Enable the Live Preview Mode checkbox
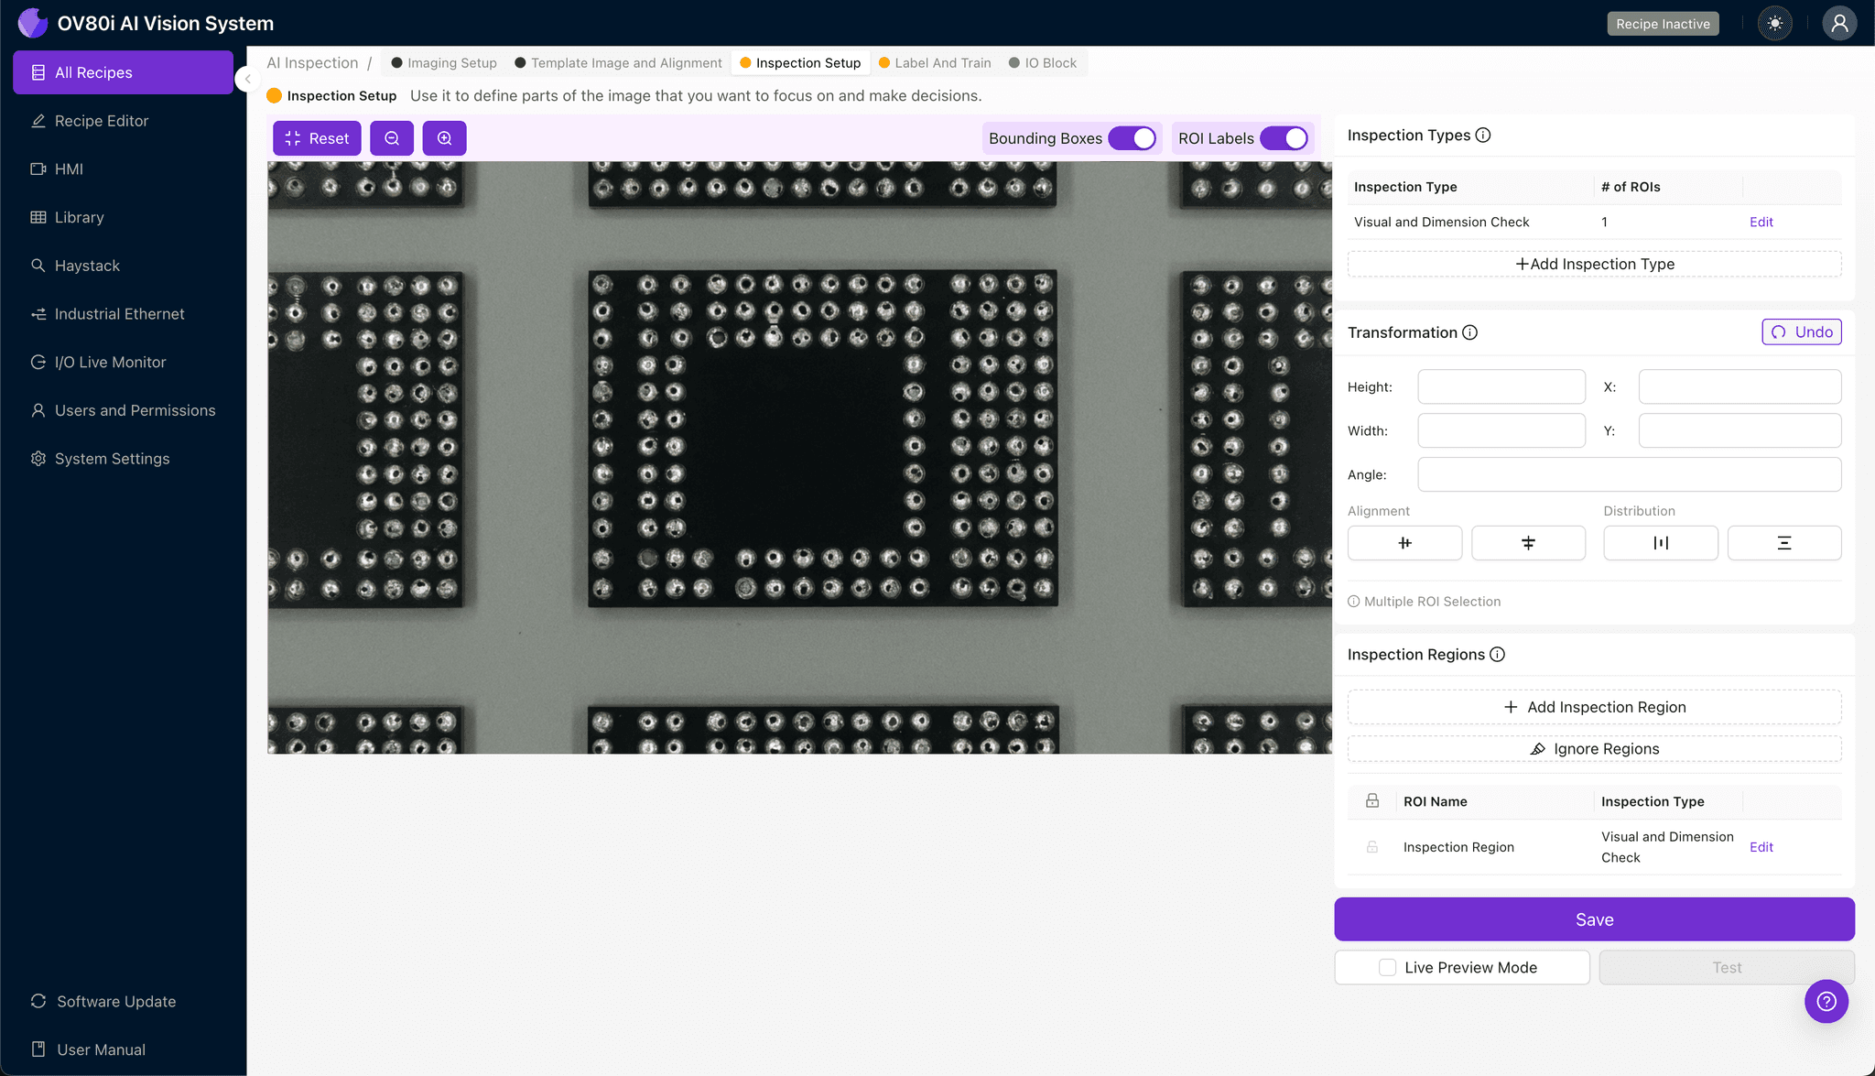This screenshot has height=1076, width=1875. pos(1387,967)
